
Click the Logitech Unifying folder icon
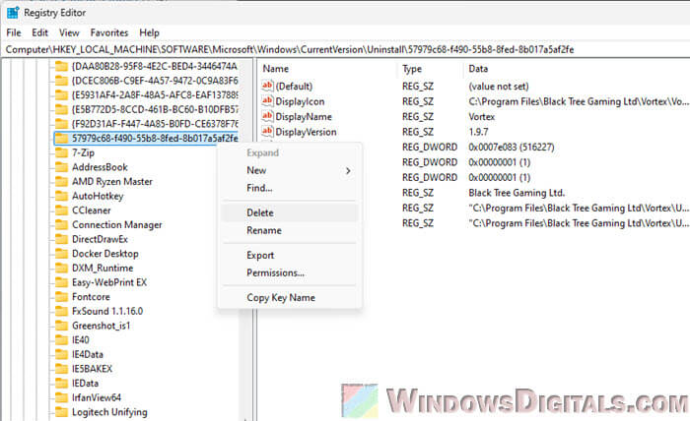(x=61, y=412)
